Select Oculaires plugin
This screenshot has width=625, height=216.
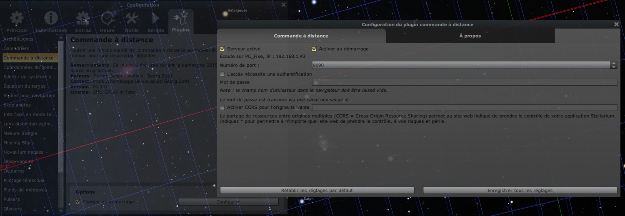(30, 171)
